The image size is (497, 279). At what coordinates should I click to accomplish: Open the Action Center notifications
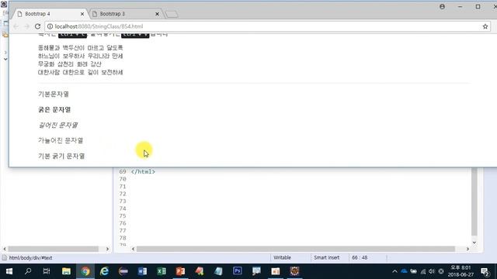point(485,272)
